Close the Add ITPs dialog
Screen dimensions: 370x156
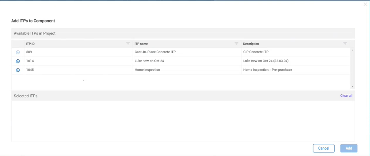coord(365,4)
